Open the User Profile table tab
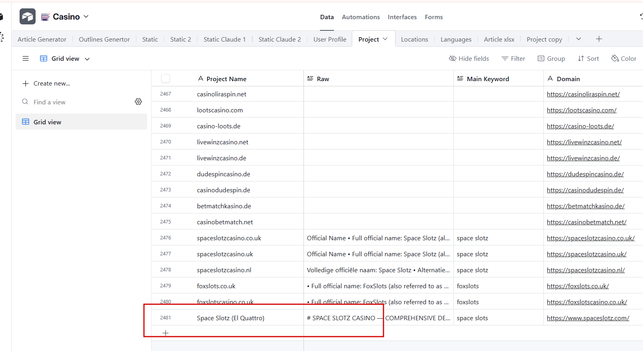This screenshot has width=643, height=351. [x=330, y=39]
